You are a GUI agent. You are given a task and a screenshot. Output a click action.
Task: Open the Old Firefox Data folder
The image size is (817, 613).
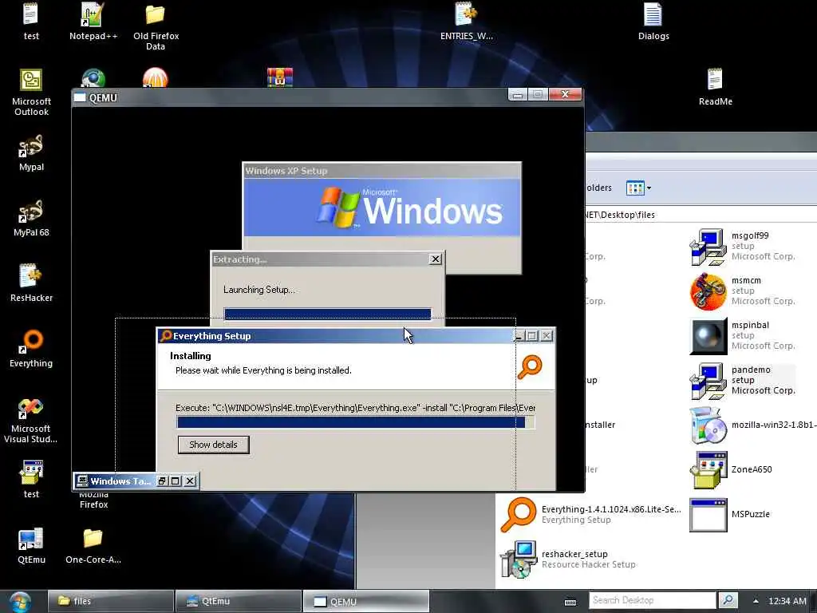(156, 26)
